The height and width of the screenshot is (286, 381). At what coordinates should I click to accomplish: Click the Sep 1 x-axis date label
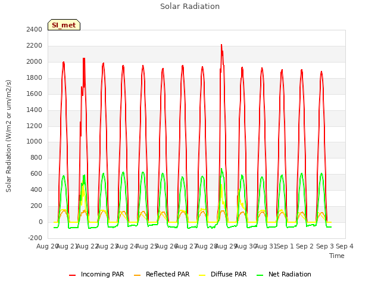285,246
